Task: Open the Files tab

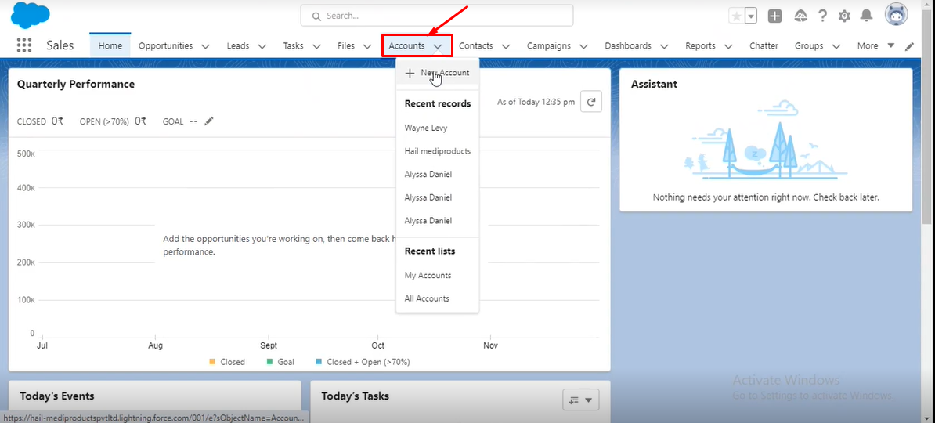Action: pyautogui.click(x=346, y=45)
